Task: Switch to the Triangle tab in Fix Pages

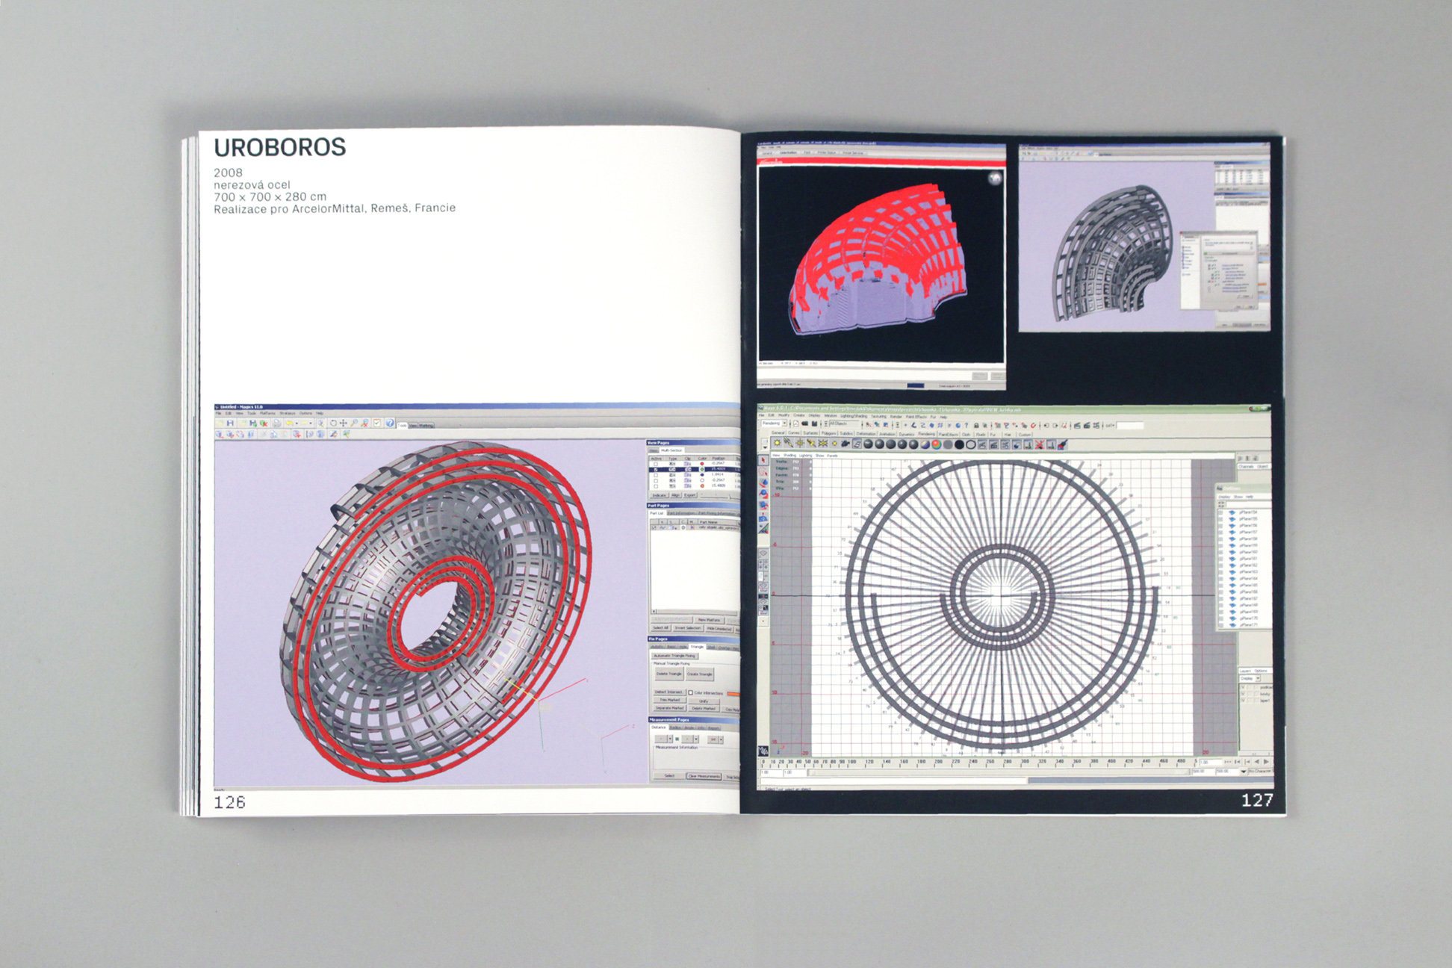Action: (697, 647)
